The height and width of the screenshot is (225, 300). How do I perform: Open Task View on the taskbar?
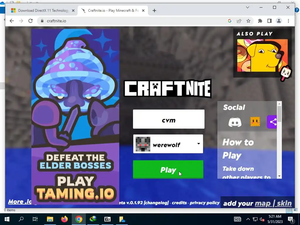35,219
